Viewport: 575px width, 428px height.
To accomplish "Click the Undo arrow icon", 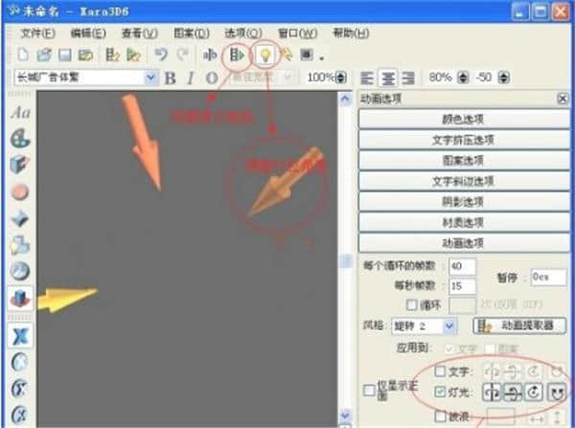I will (161, 55).
